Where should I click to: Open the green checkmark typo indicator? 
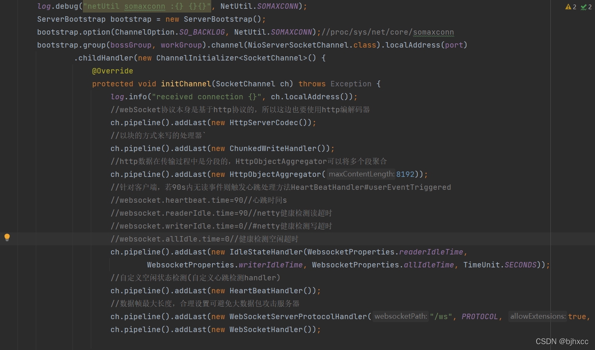[586, 7]
